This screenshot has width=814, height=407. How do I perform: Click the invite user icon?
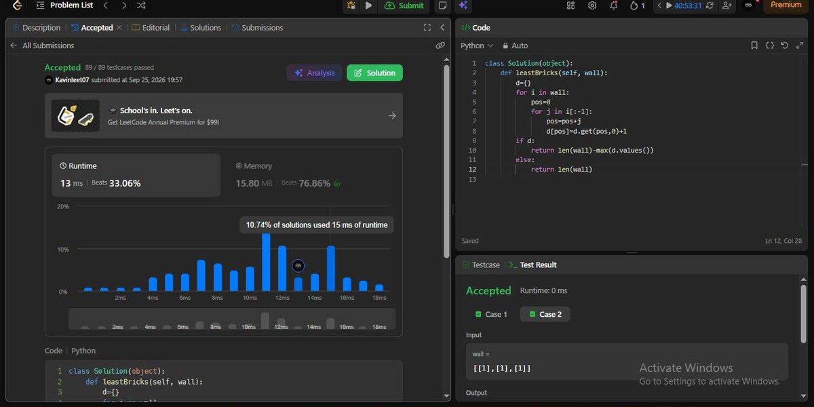[x=726, y=5]
